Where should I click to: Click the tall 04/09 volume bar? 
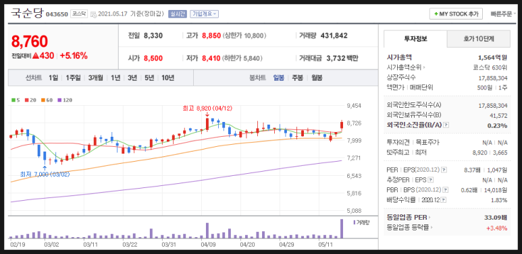tap(207, 230)
